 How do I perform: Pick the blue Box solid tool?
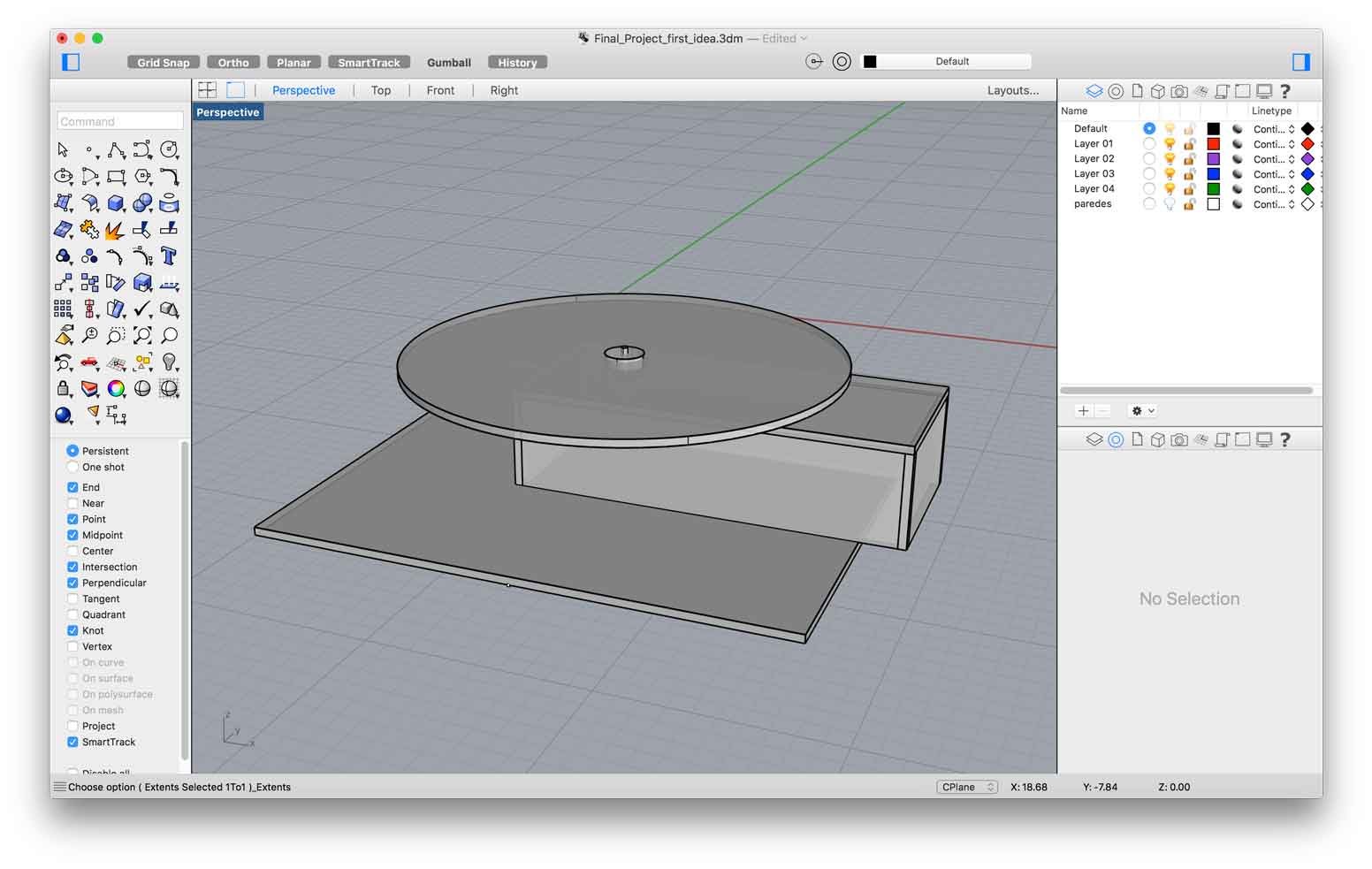click(x=116, y=202)
